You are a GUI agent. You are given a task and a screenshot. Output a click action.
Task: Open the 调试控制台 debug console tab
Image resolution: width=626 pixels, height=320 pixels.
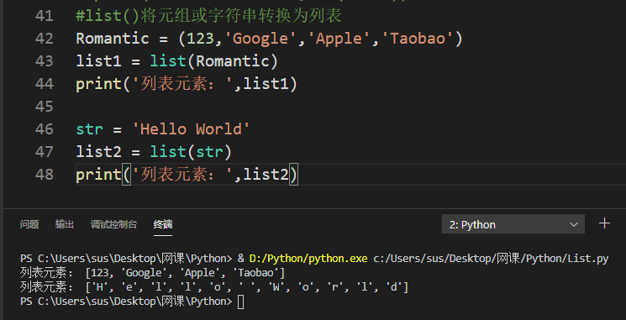pyautogui.click(x=113, y=224)
